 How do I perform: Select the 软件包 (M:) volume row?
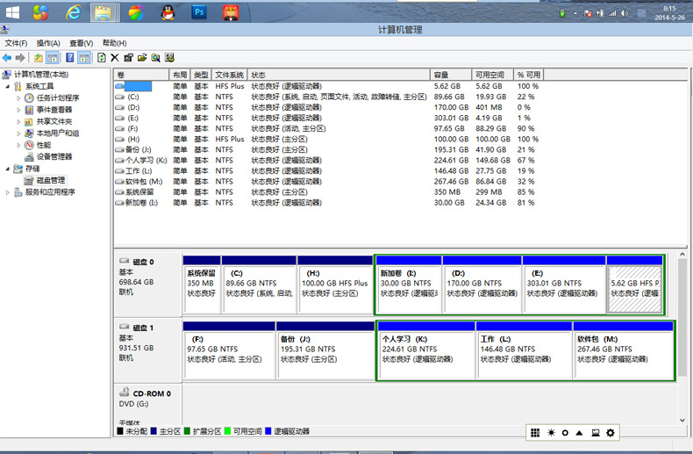(x=327, y=182)
